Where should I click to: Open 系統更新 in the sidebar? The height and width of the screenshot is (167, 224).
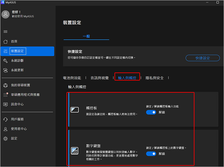coord(27,70)
